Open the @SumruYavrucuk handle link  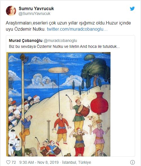pyautogui.click(x=34, y=14)
